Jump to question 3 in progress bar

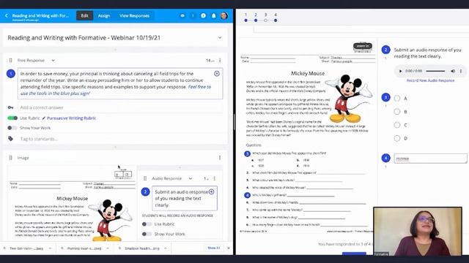click(265, 20)
